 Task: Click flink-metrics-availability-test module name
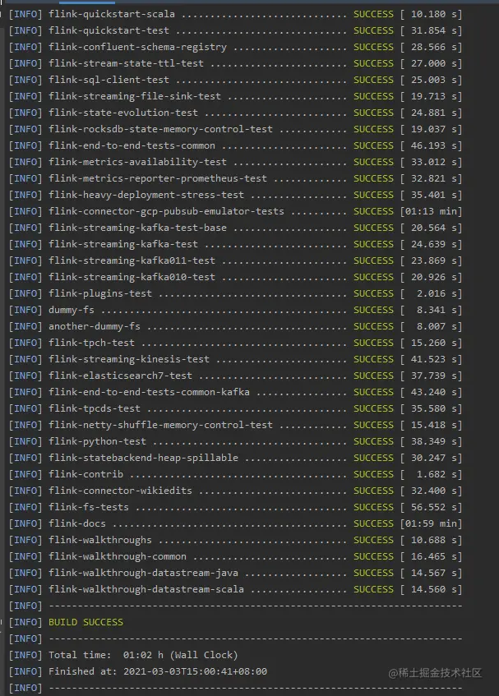137,162
